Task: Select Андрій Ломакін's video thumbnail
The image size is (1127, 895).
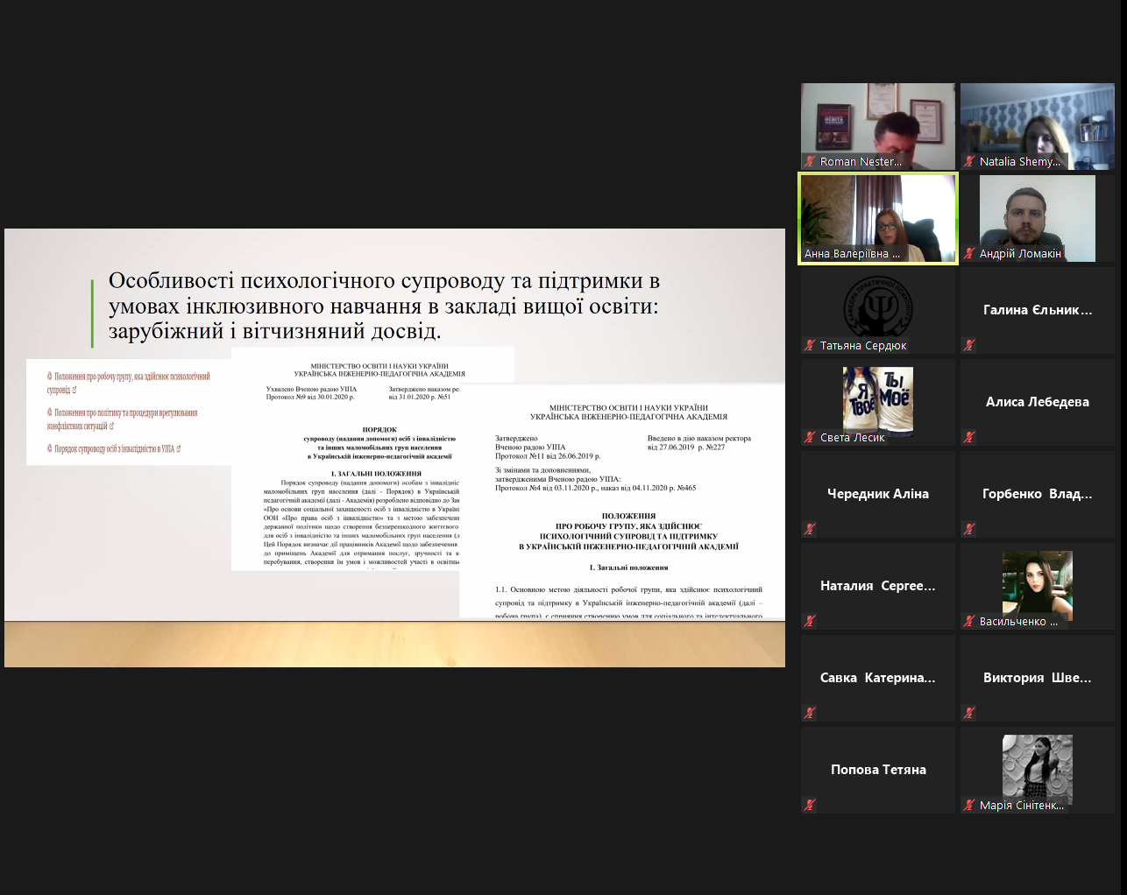Action: point(1038,218)
